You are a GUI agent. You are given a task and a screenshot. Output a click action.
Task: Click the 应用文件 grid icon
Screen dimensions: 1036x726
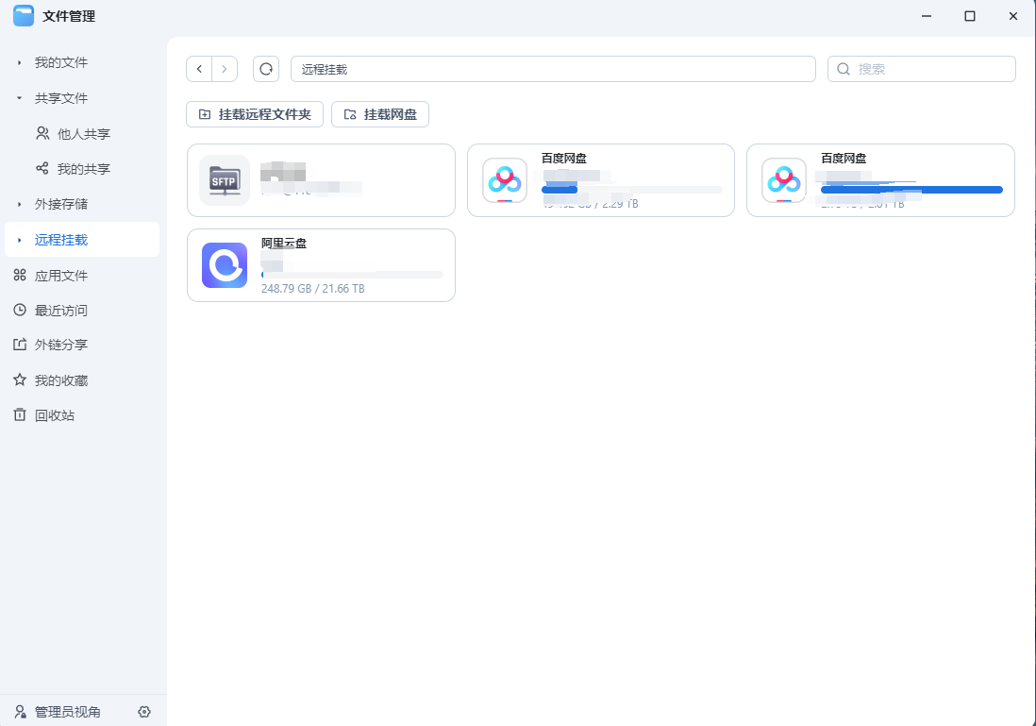pyautogui.click(x=20, y=275)
